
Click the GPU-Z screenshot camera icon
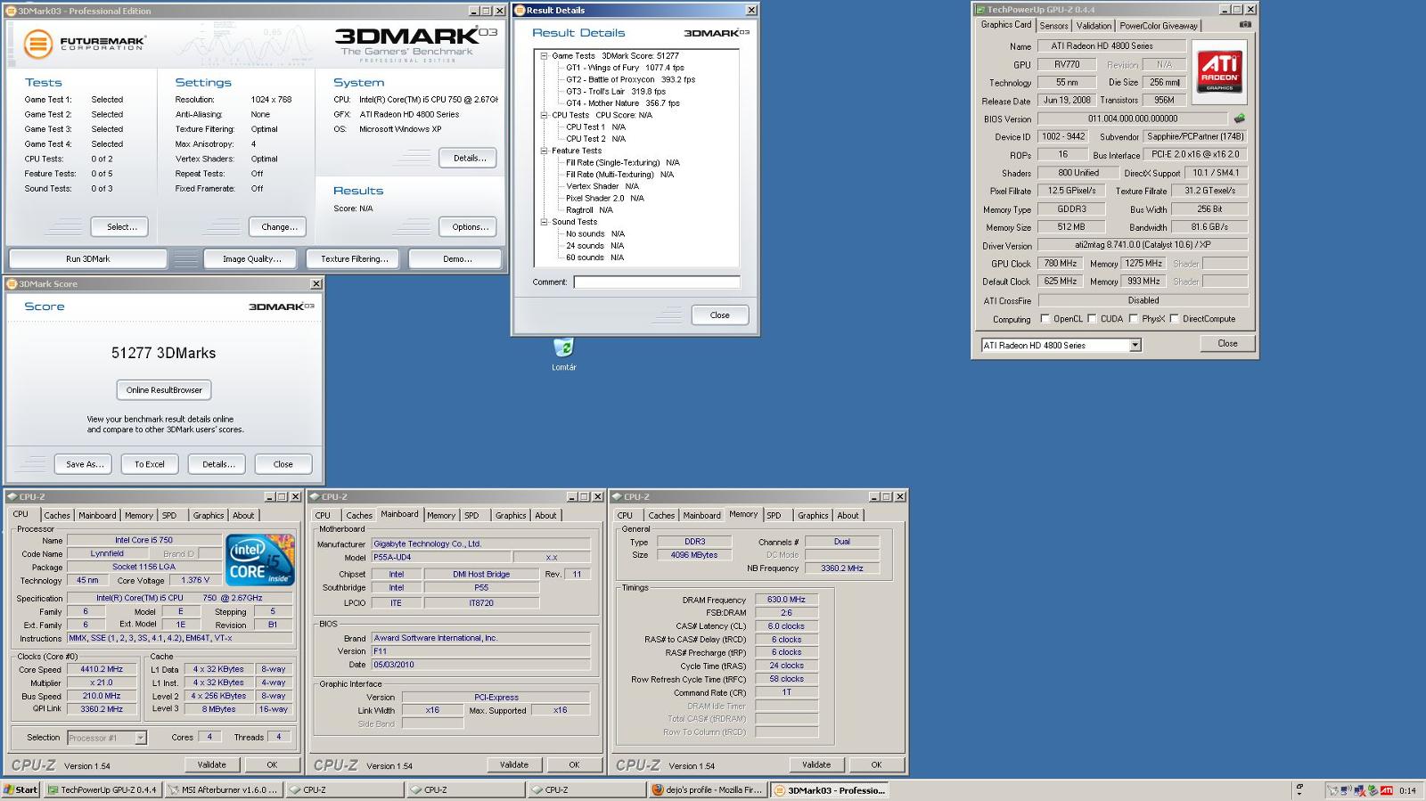point(1245,25)
